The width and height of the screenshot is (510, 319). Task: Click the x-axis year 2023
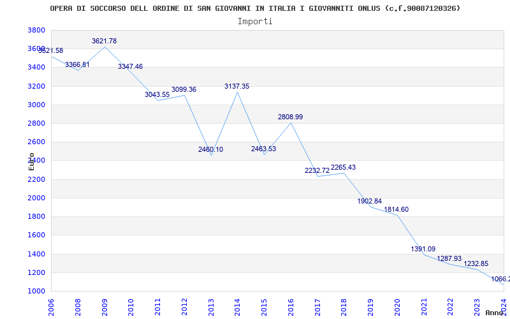tap(477, 308)
